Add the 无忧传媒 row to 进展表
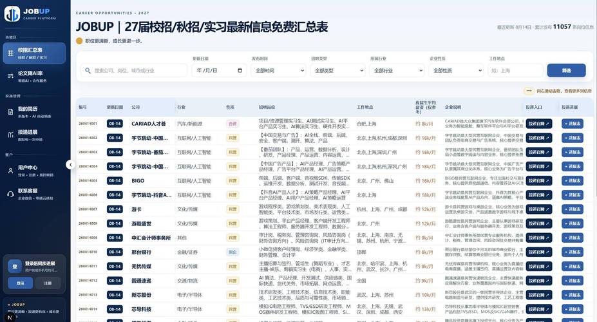The height and width of the screenshot is (322, 597). (x=573, y=267)
